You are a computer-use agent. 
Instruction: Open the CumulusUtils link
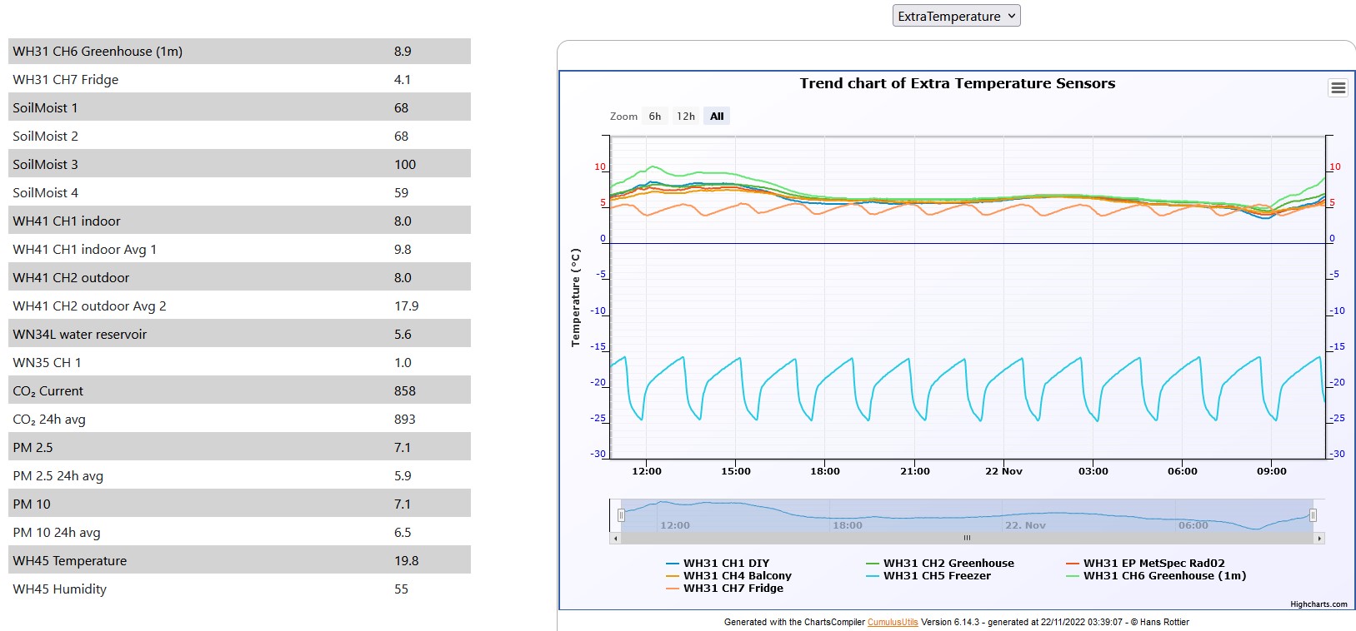click(x=892, y=623)
